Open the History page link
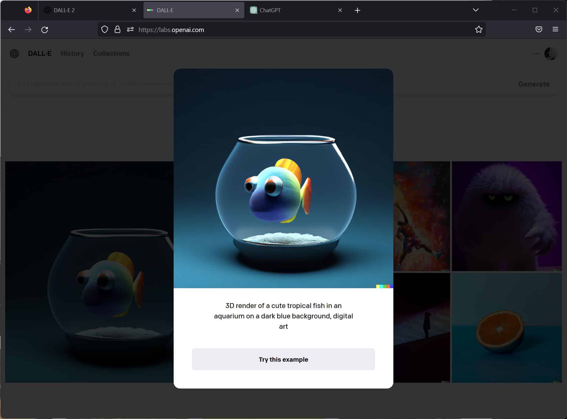The height and width of the screenshot is (419, 567). pos(72,54)
